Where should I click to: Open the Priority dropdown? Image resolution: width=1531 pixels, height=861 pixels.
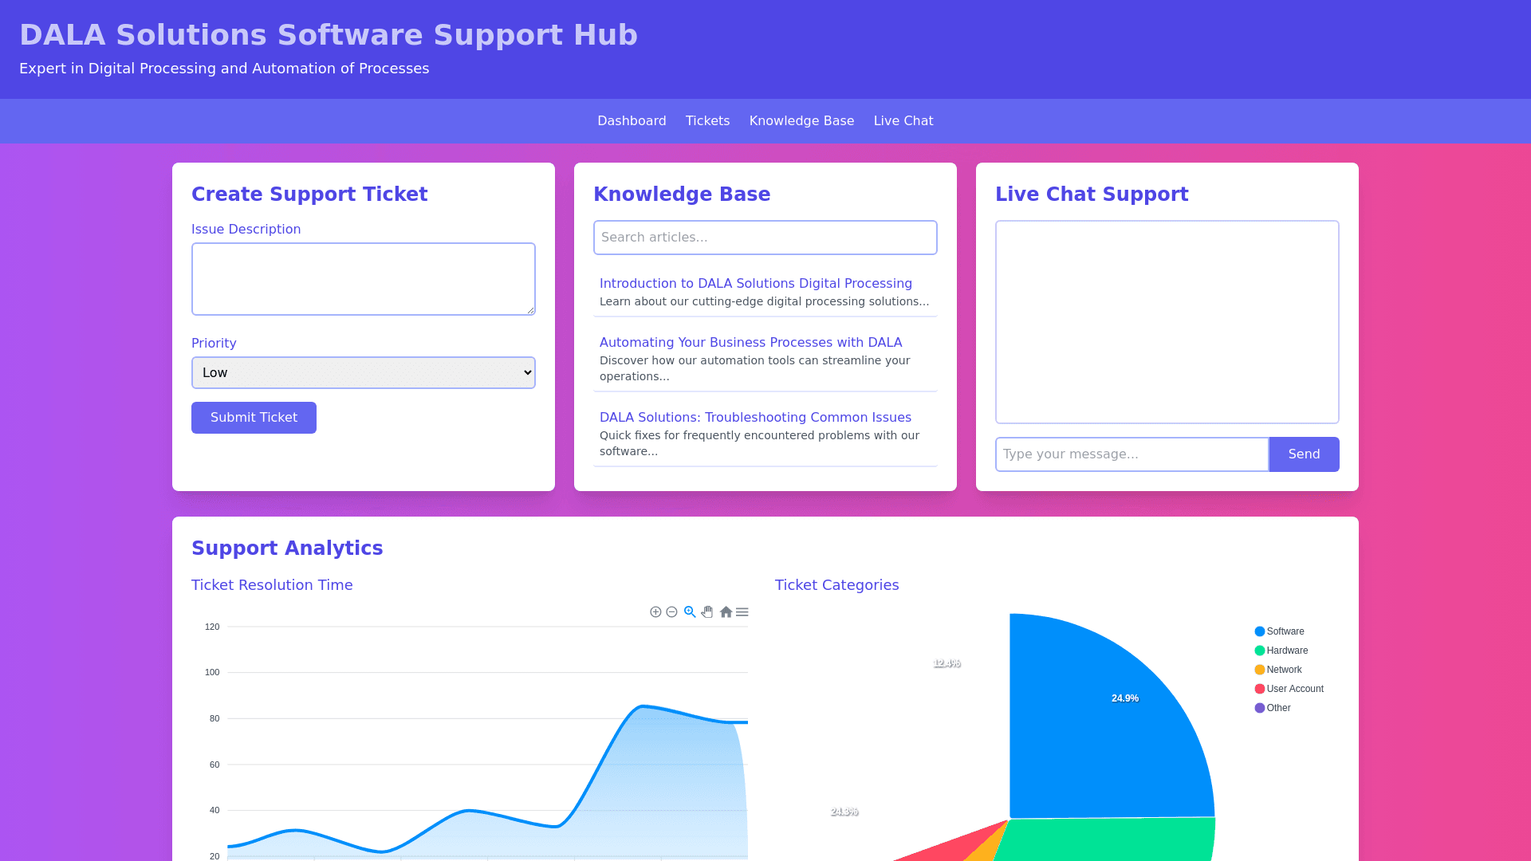(x=364, y=373)
